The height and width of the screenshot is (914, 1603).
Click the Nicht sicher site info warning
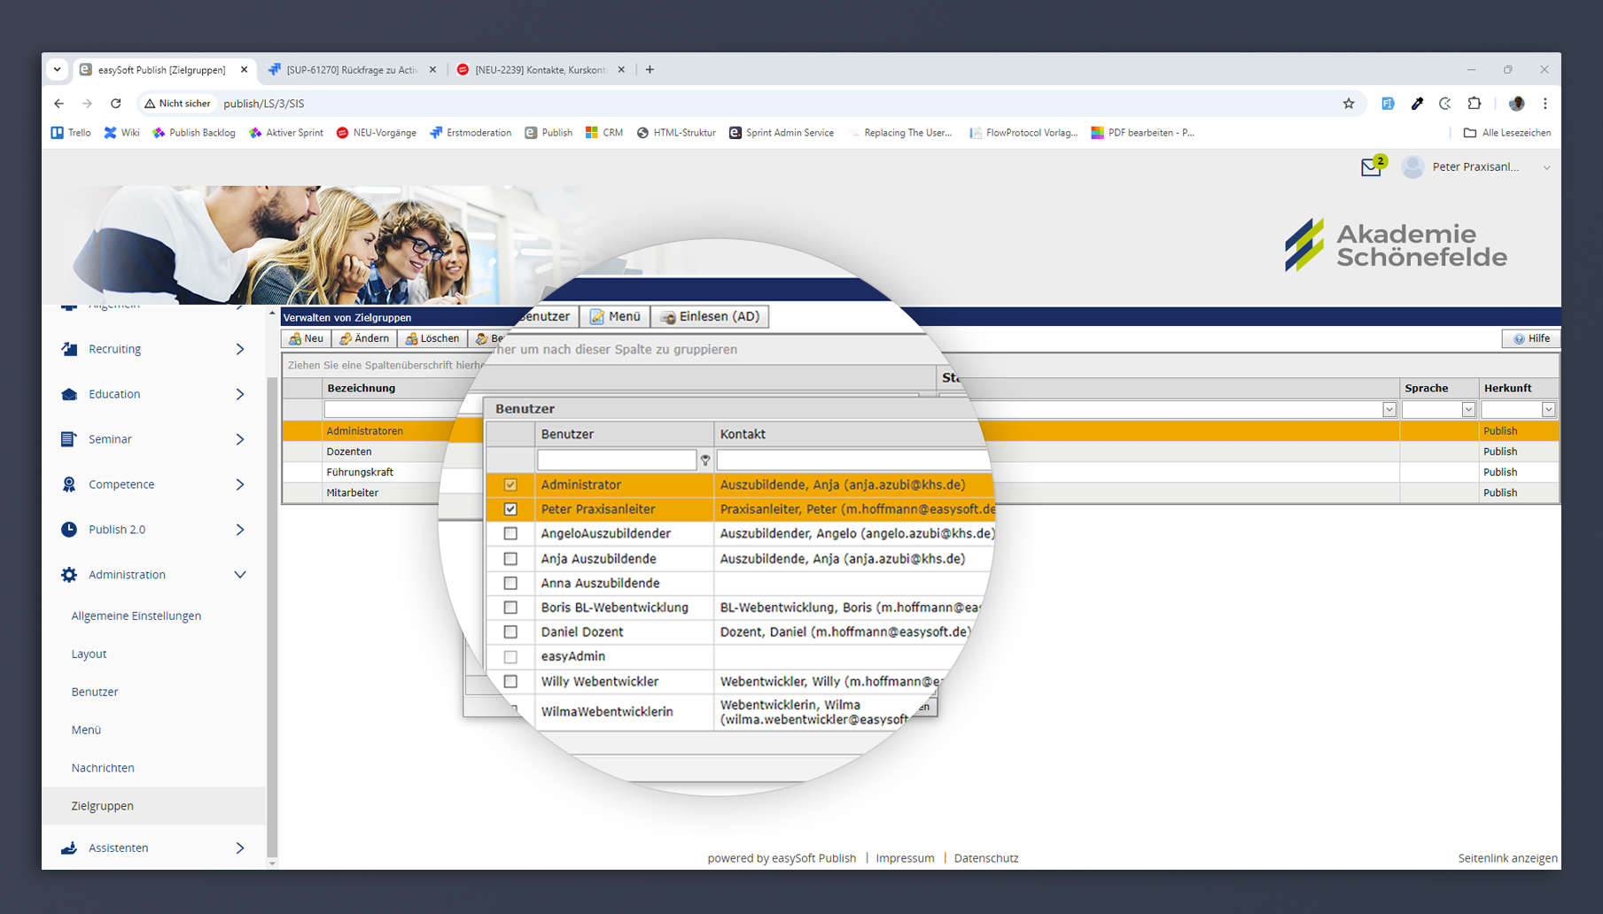pyautogui.click(x=177, y=104)
